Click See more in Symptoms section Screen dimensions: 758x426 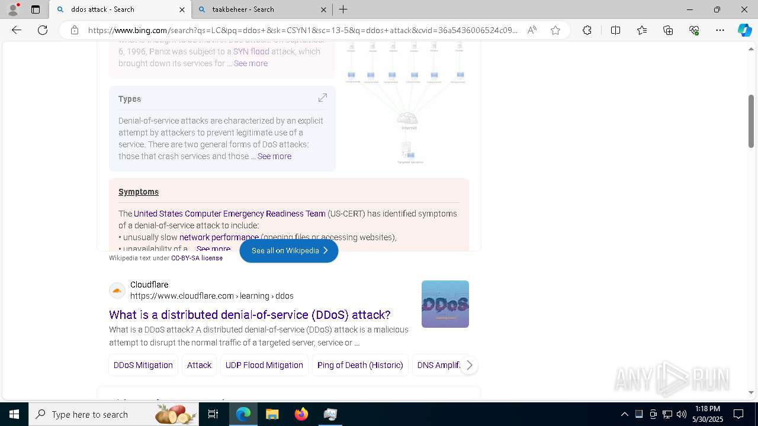pyautogui.click(x=213, y=249)
